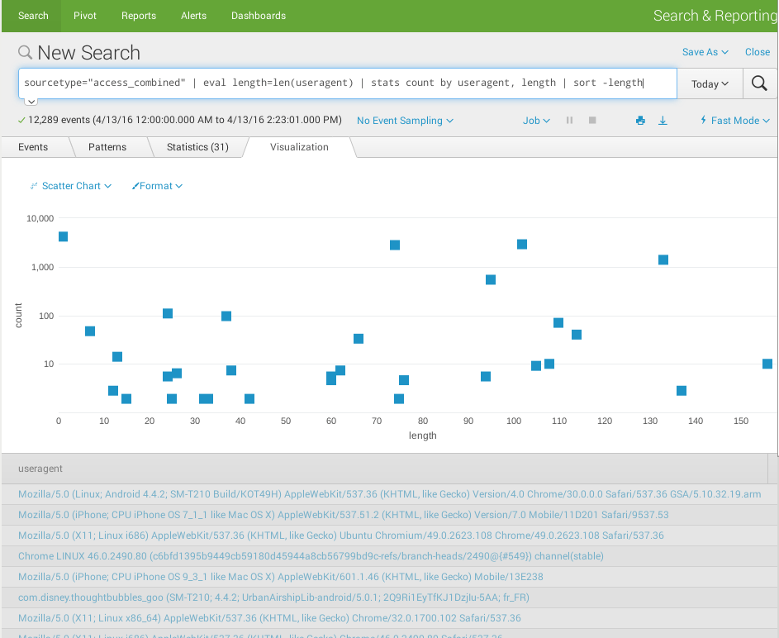Viewport: 779px width, 638px height.
Task: Open the Fast Mode dropdown
Action: coord(734,121)
